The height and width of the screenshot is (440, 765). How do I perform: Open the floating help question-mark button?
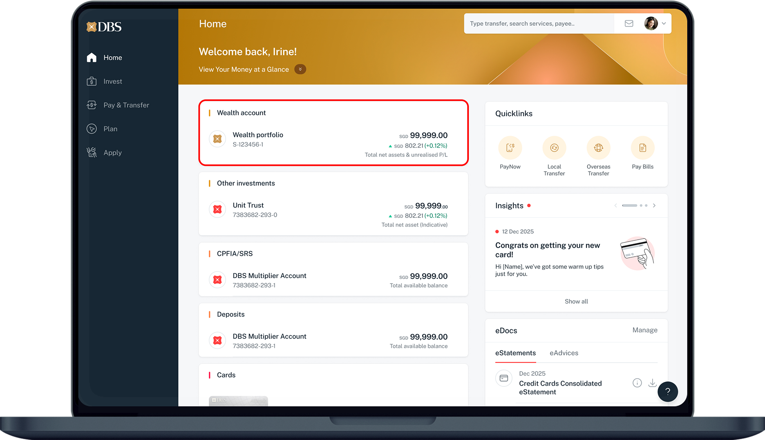pyautogui.click(x=668, y=392)
